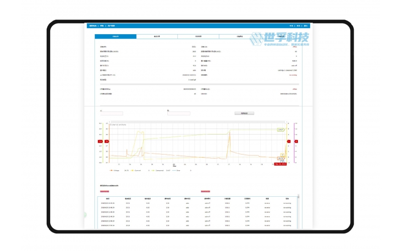The height and width of the screenshot is (251, 402).
Task: Click the red value marker on left axis
Action: pyautogui.click(x=100, y=142)
